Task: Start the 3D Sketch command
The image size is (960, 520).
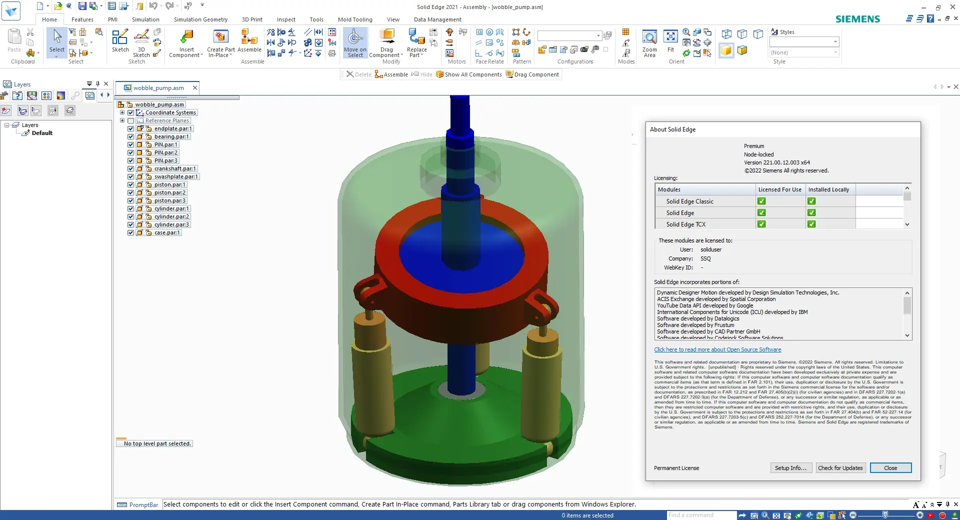Action: coord(141,43)
